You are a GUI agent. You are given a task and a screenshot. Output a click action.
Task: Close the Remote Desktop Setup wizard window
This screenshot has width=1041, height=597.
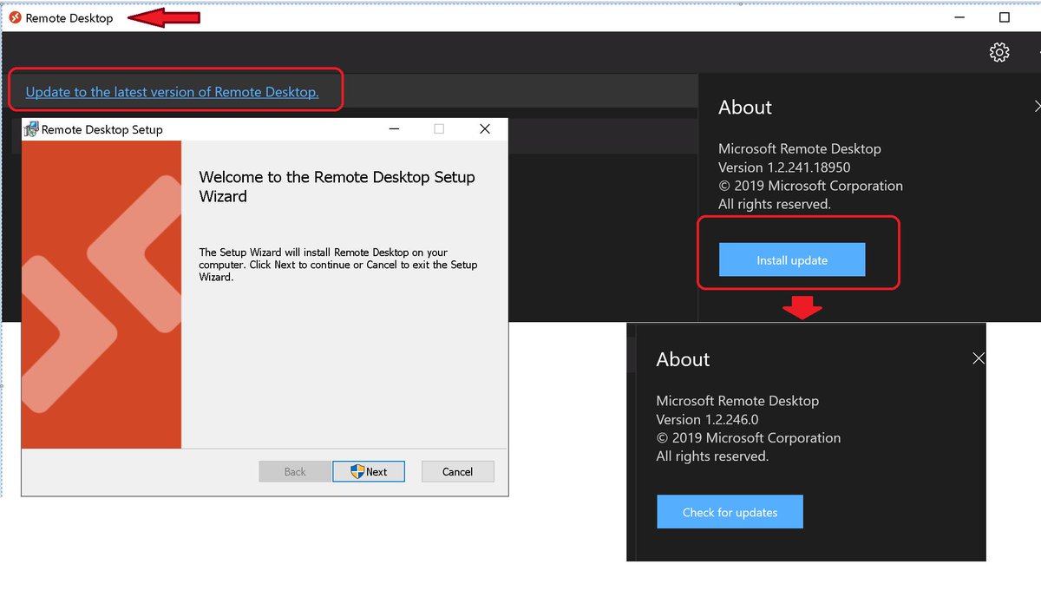tap(485, 129)
